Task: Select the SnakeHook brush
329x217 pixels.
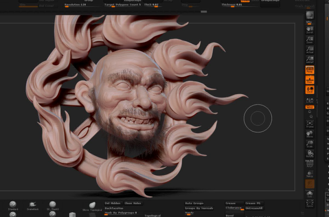Action: pyautogui.click(x=32, y=205)
